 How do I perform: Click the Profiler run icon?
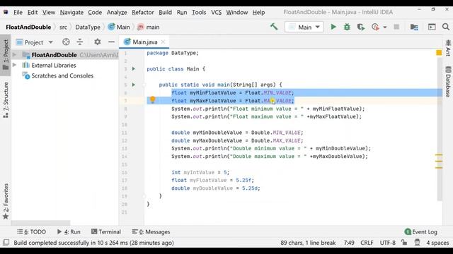tap(375, 27)
